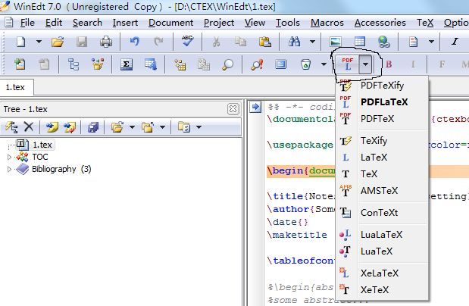Image resolution: width=469 pixels, height=306 pixels.
Task: Click the red Bold B icon
Action: [389, 64]
